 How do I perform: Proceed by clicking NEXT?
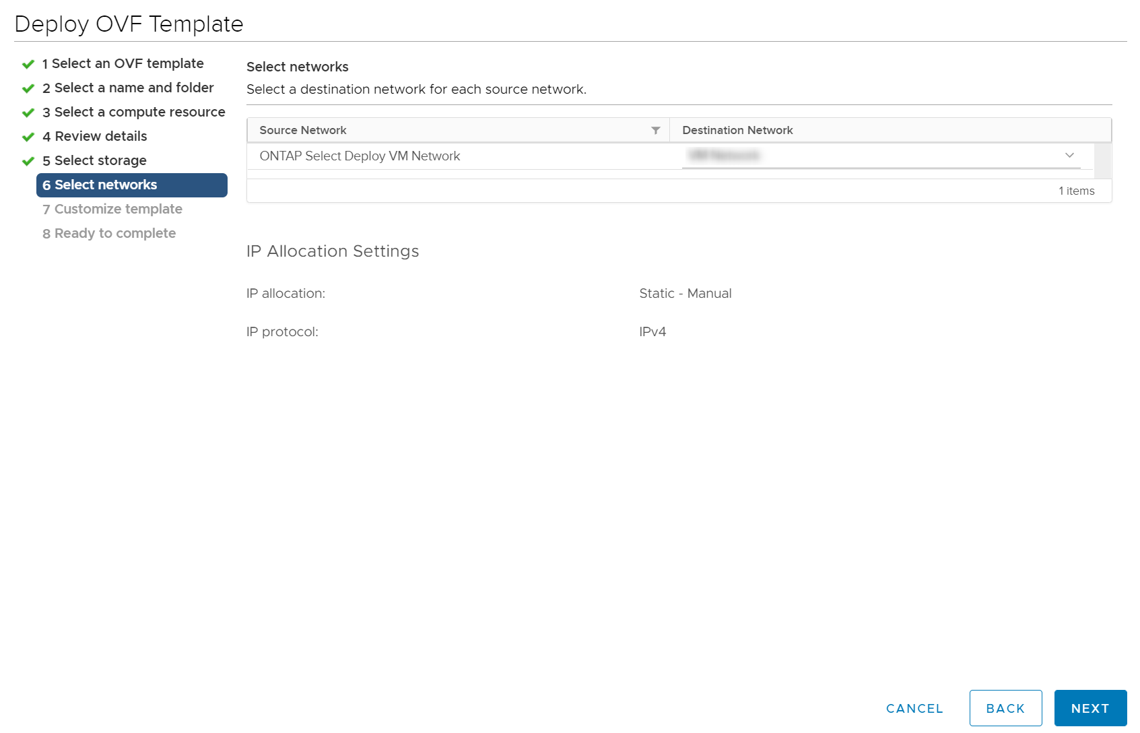coord(1089,708)
